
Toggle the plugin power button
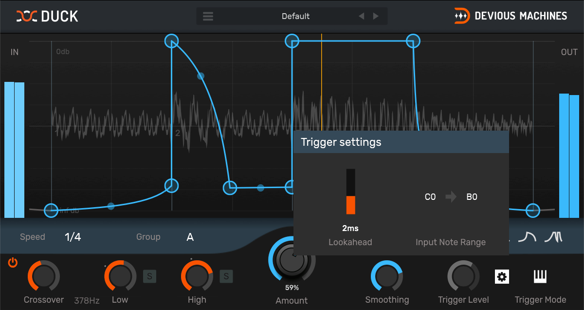[x=13, y=262]
